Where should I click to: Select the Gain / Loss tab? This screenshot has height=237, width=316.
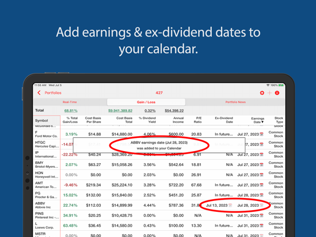[x=146, y=102]
